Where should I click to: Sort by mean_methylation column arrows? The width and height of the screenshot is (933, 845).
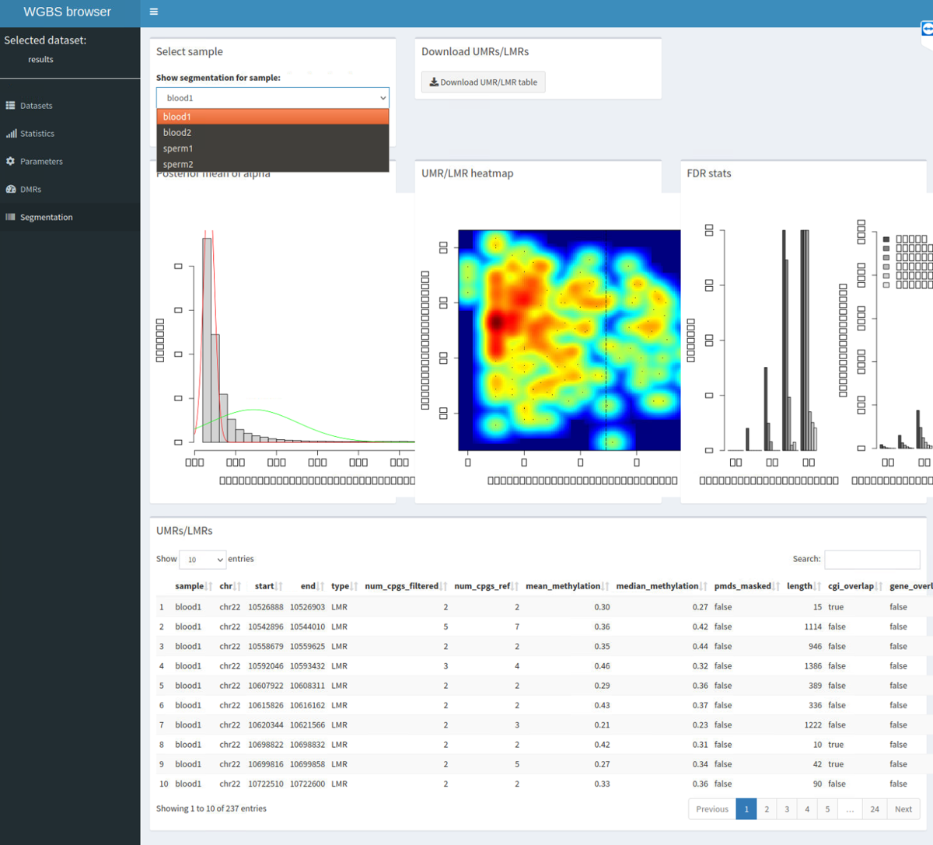pos(606,586)
